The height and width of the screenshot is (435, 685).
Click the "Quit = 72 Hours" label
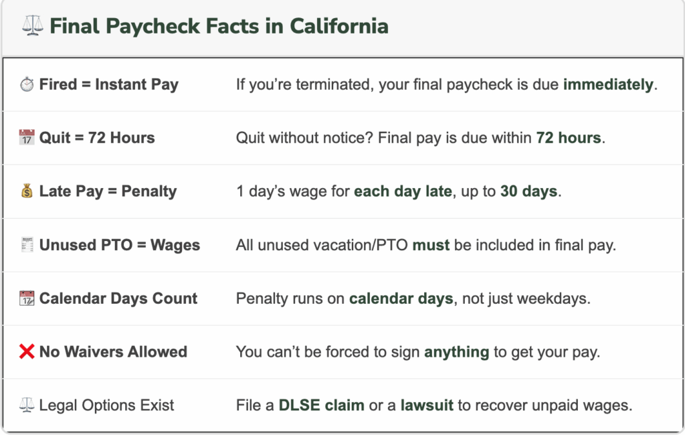(97, 138)
